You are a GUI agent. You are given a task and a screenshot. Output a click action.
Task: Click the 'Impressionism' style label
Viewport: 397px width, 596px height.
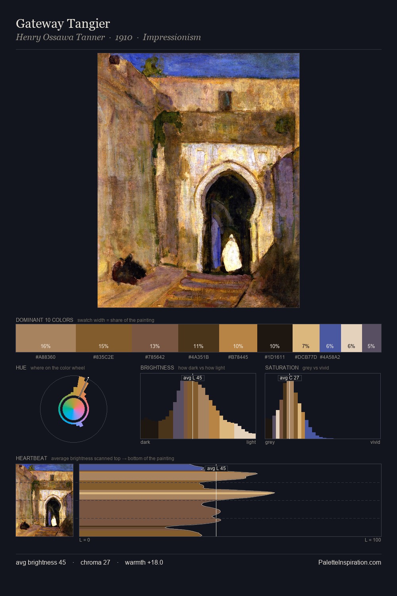tap(172, 37)
